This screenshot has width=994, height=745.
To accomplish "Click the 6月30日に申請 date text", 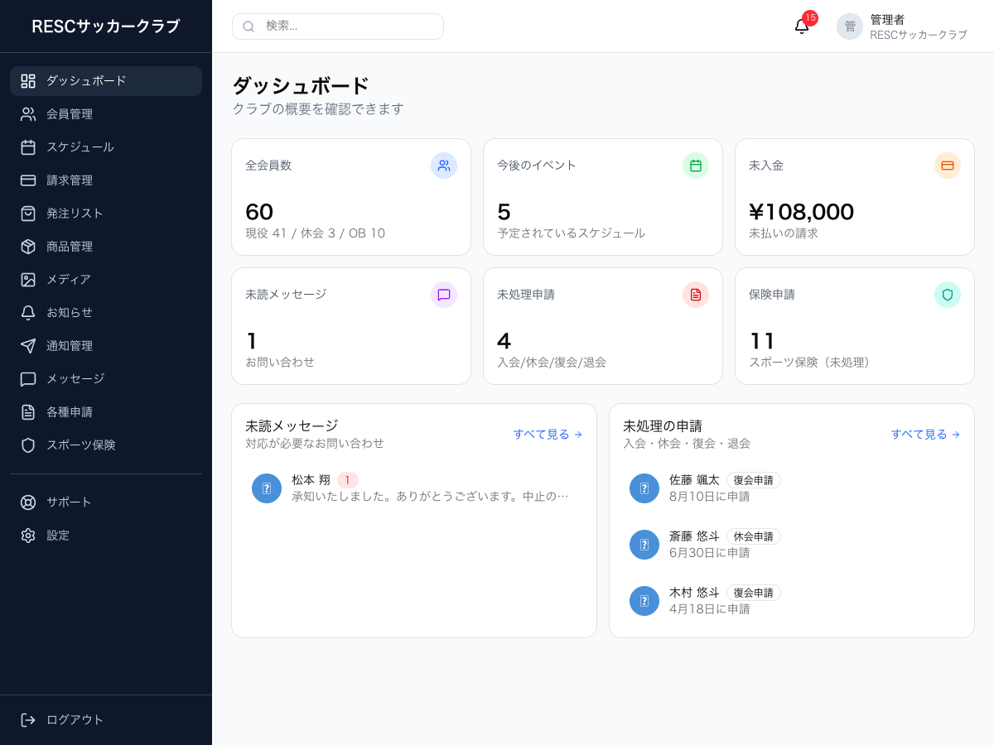I will 709,553.
